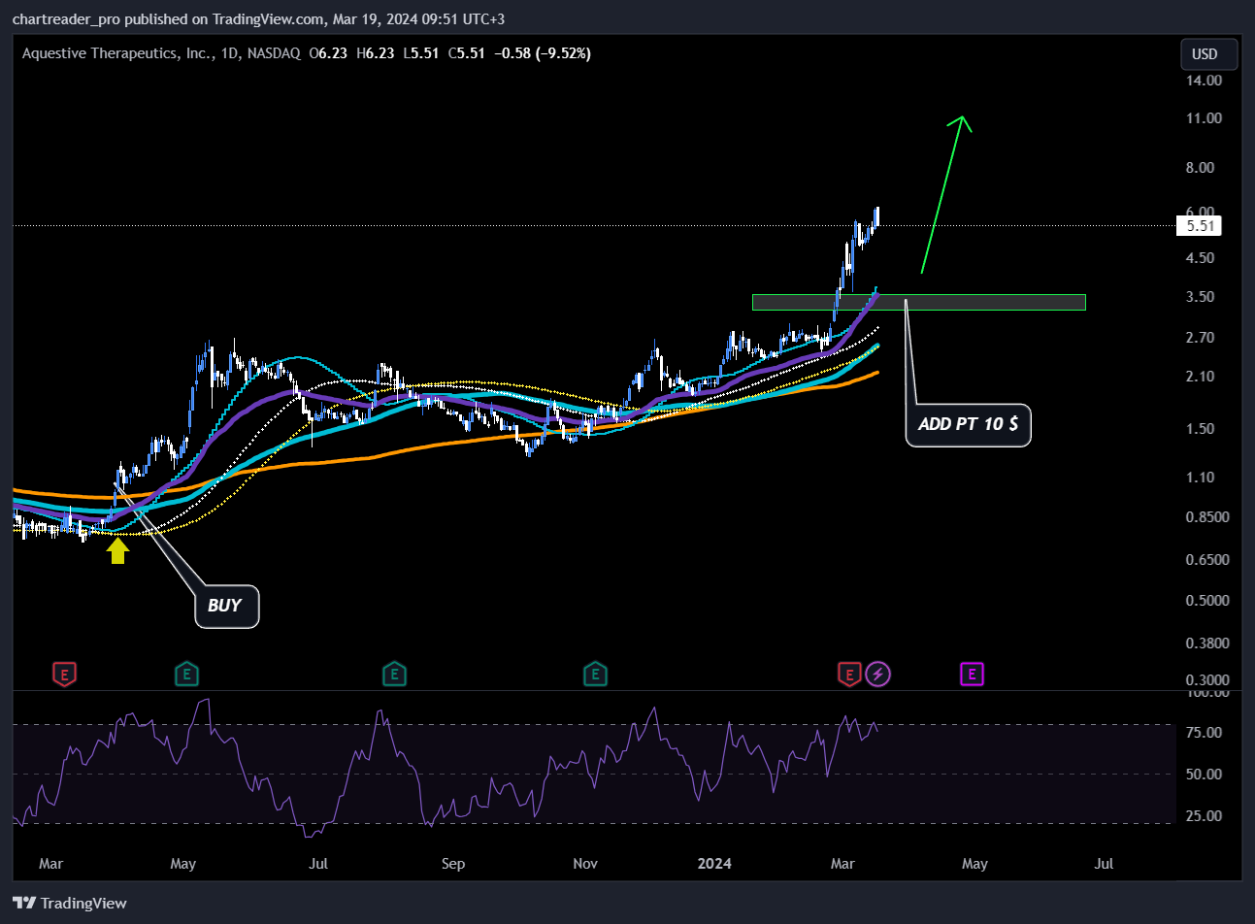Click the 2.10 price axis label
This screenshot has height=924, width=1255.
point(1201,377)
